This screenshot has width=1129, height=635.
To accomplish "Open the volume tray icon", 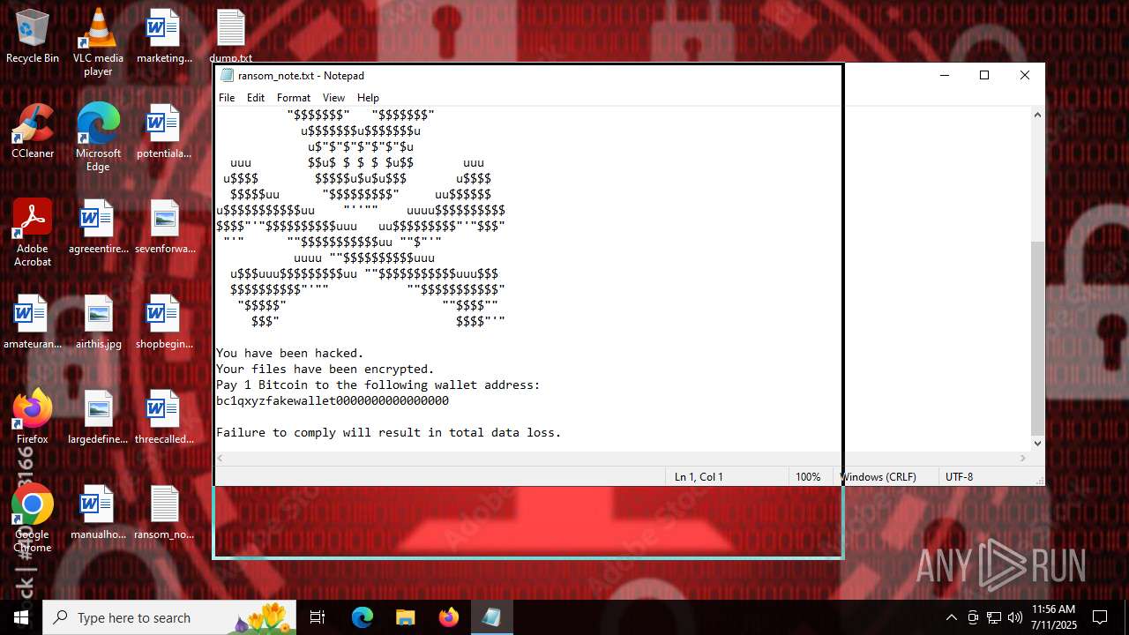I will coord(1015,617).
